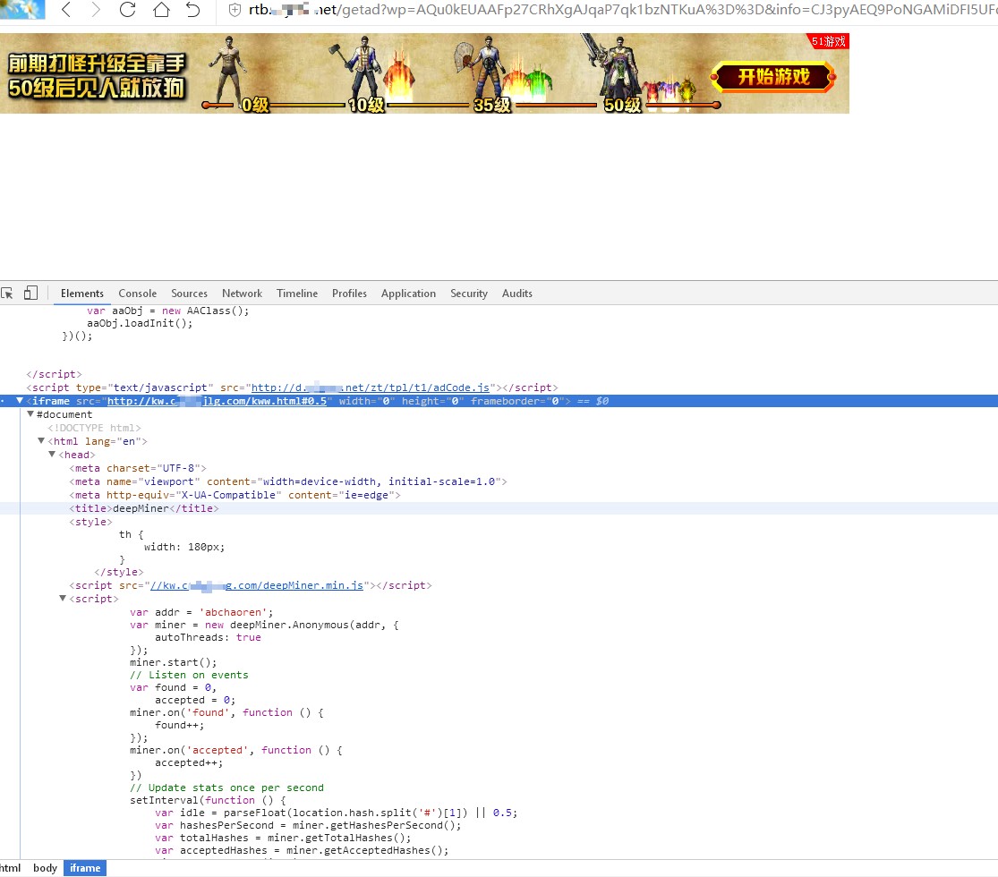This screenshot has width=998, height=877.
Task: Open the Profiles tab
Action: pos(349,294)
